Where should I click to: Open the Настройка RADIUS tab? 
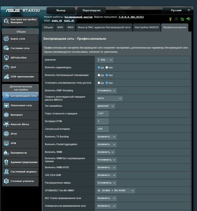[147, 27]
